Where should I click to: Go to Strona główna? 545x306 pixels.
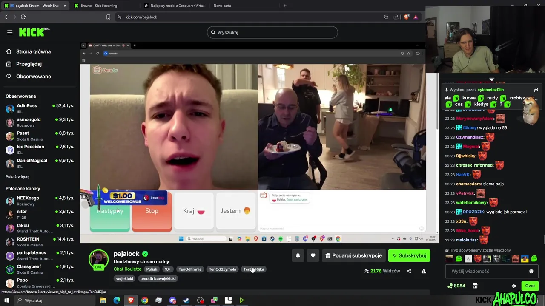(28, 51)
